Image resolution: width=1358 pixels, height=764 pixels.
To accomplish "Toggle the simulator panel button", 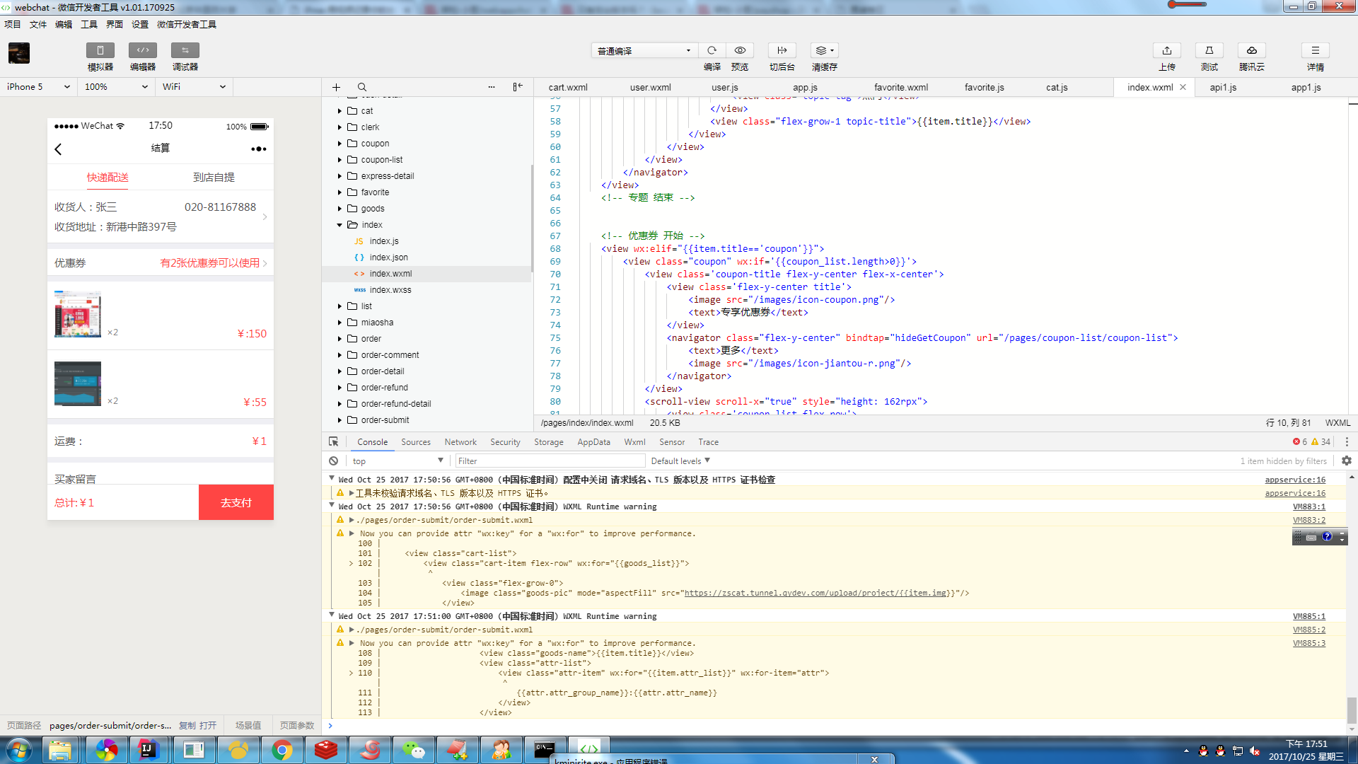I will pyautogui.click(x=100, y=50).
